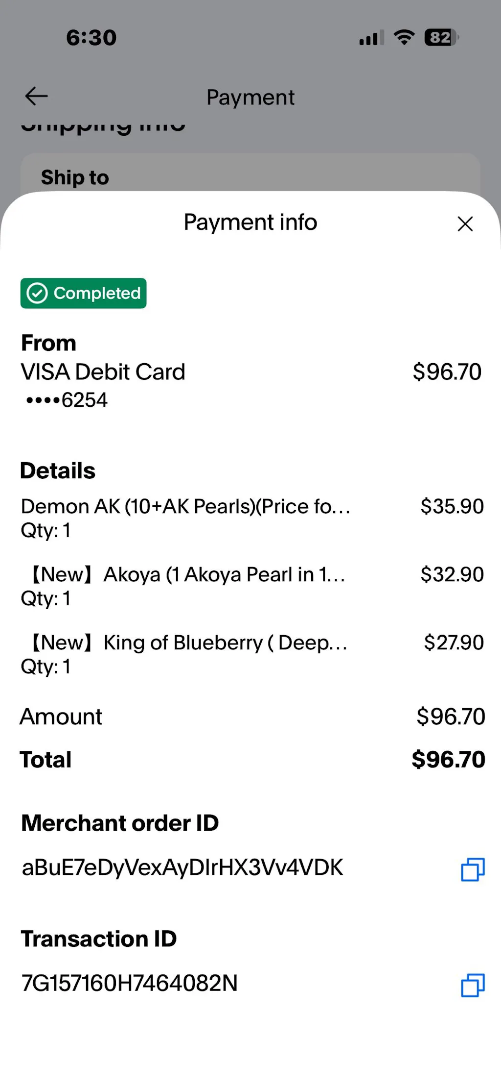Select the Demon AK pearls item
This screenshot has height=1088, width=501.
(186, 507)
